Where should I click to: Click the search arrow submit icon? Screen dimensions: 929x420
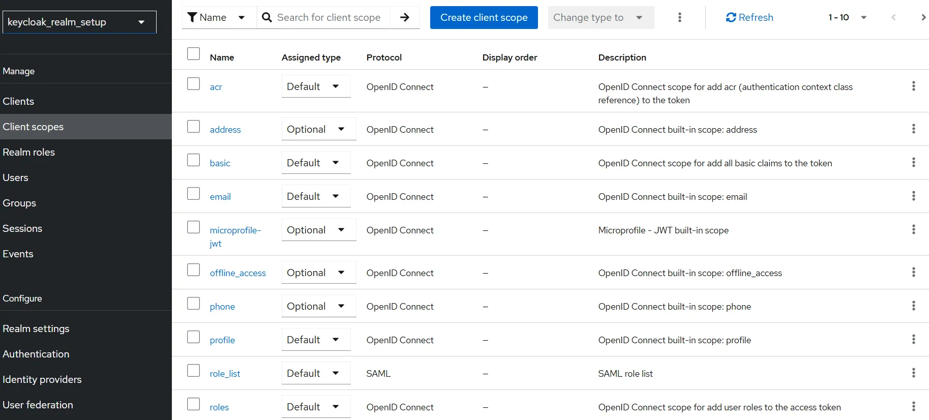pos(405,17)
